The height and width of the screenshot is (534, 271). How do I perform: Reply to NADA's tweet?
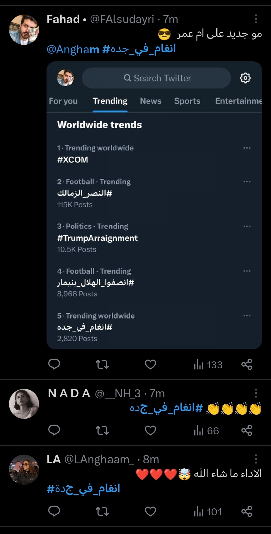pos(54,430)
